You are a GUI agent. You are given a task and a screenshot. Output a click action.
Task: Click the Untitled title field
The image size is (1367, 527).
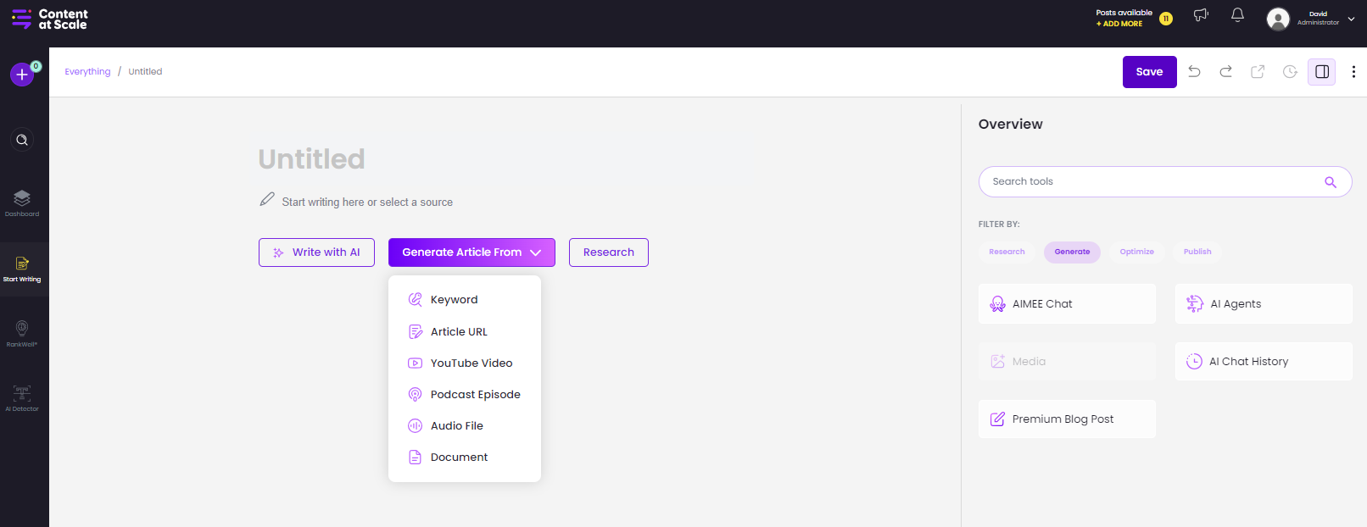(x=311, y=159)
